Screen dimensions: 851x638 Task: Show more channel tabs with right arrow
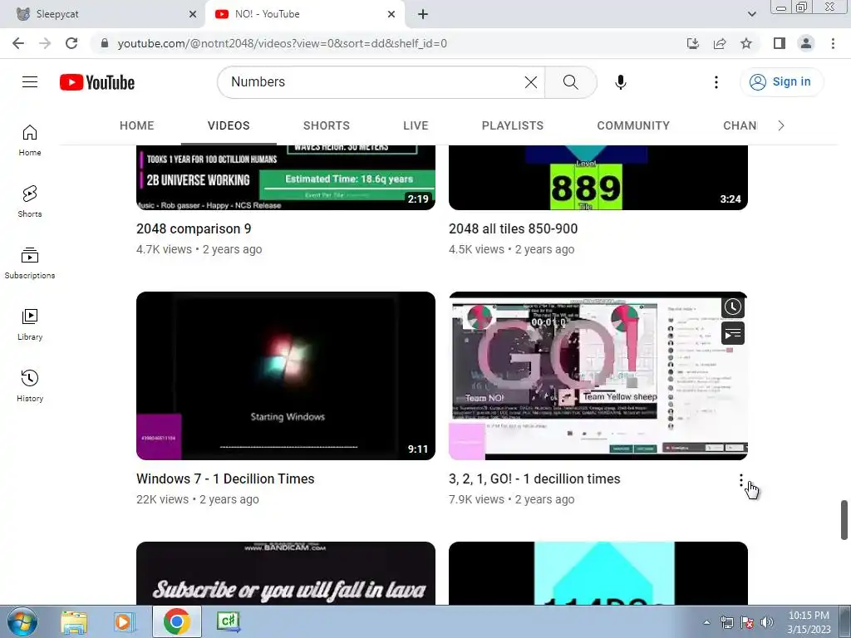coord(781,125)
